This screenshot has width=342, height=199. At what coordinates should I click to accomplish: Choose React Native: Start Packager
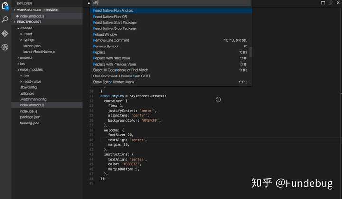point(171,22)
